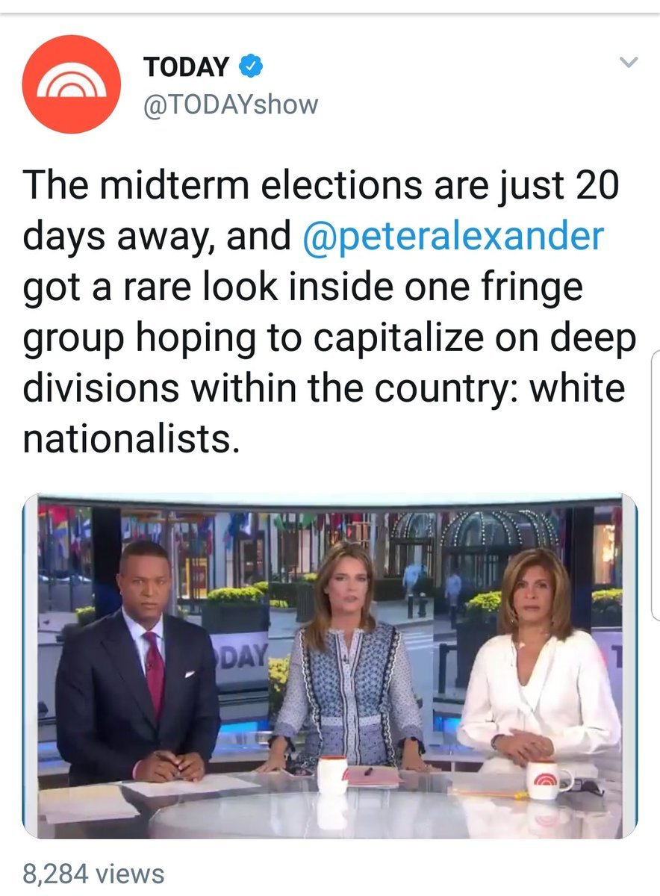Screen dimensions: 660x896
Task: Click the pink notepad on the desk
Action: pos(373,777)
